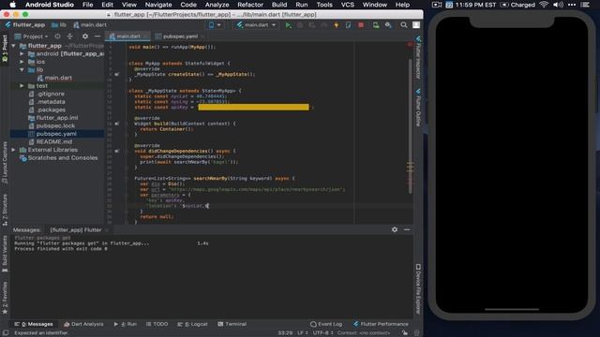Toggle the 1: Project side tool button

(x=5, y=50)
